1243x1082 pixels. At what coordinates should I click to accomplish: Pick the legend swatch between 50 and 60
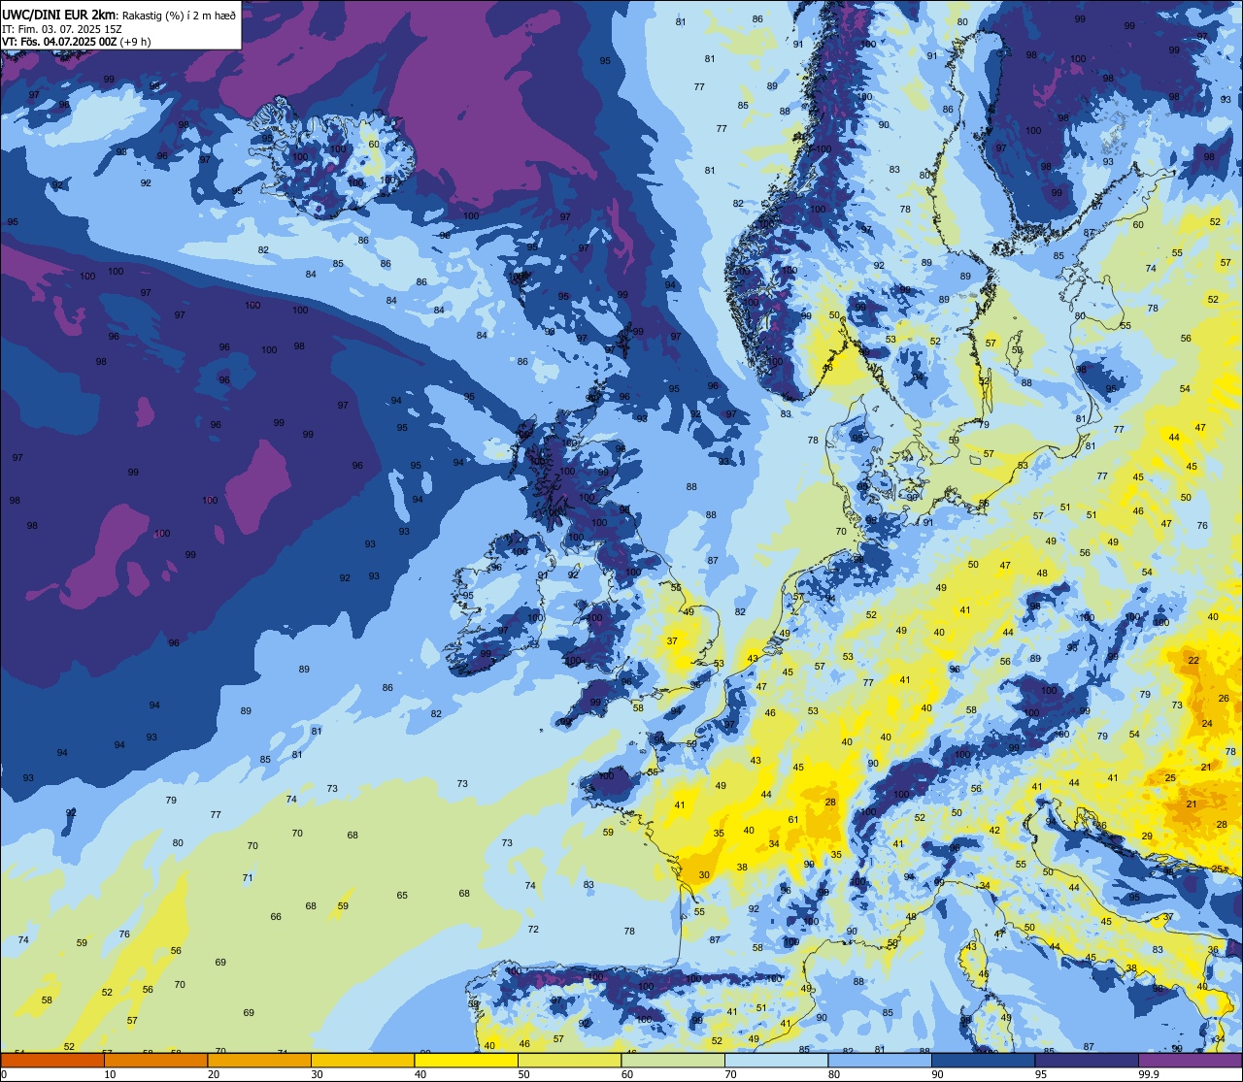click(x=569, y=1060)
